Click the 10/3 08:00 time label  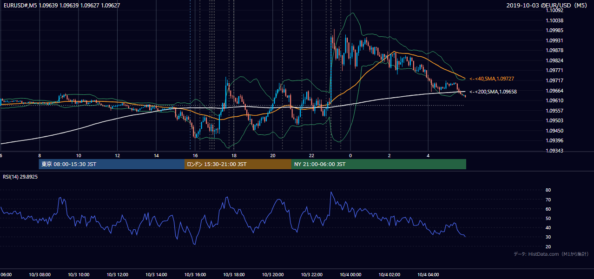tap(39, 275)
